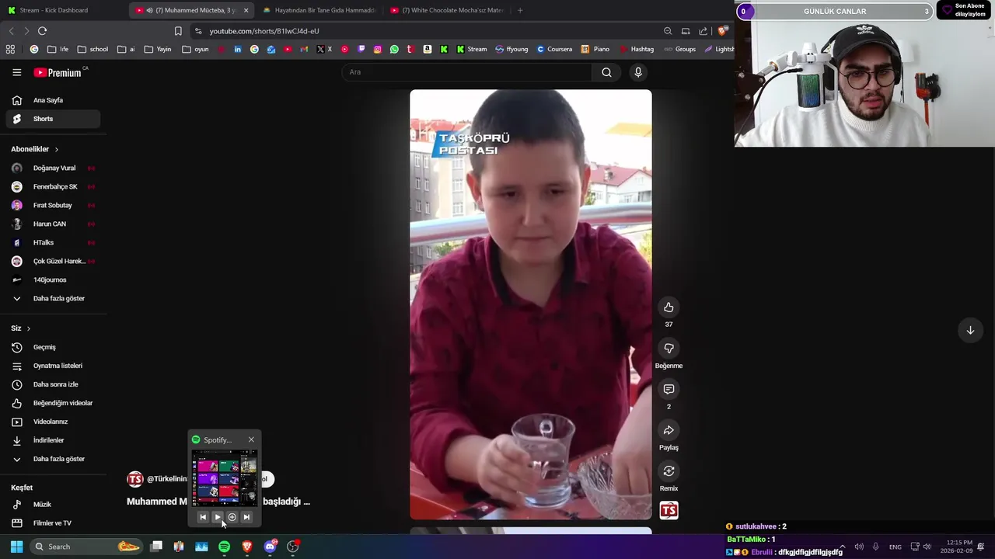This screenshot has width=995, height=559.
Task: Go back in browser history
Action: pos(11,31)
